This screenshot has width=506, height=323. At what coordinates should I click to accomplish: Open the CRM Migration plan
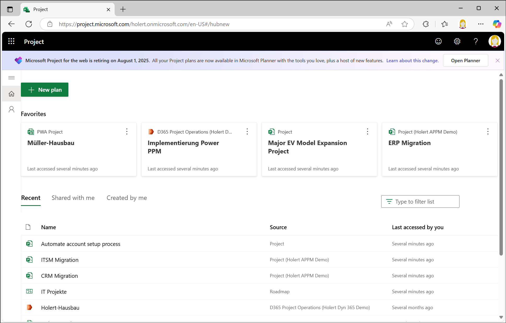point(60,276)
